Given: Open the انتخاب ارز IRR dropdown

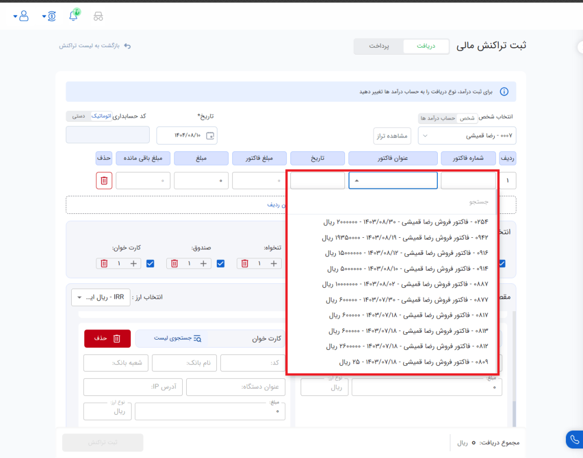Looking at the screenshot, I should pyautogui.click(x=100, y=298).
